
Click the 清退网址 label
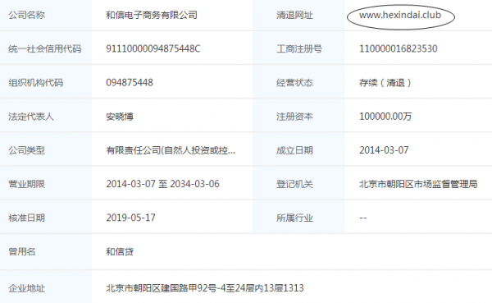point(294,15)
